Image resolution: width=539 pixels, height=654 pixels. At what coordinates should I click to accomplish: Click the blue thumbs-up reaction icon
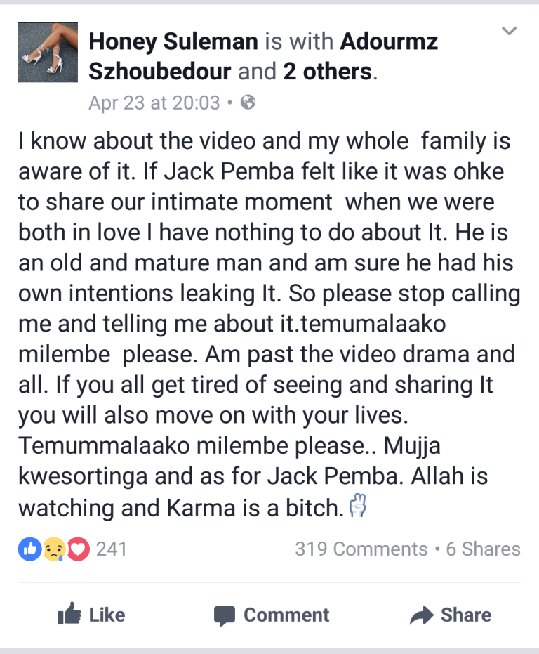pyautogui.click(x=29, y=549)
